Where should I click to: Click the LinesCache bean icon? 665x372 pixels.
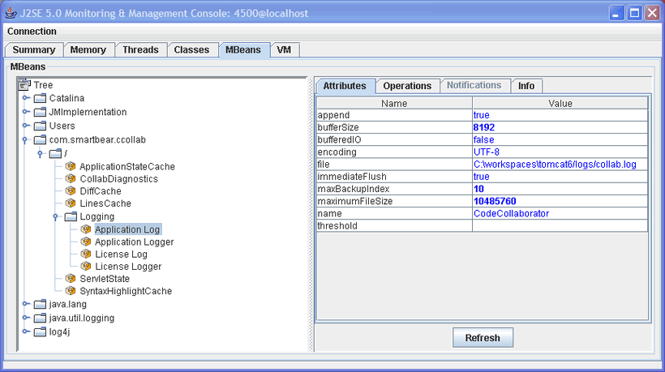[x=71, y=203]
